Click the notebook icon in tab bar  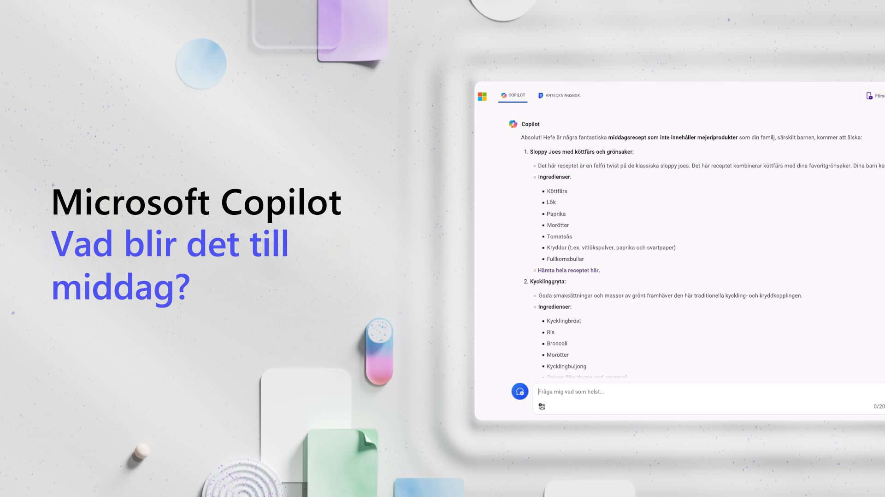tap(540, 95)
